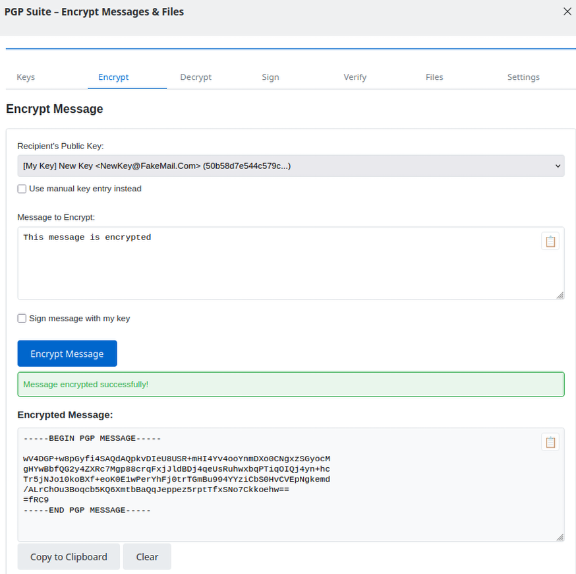Click the 'Message to Encrypt:' label
576x574 pixels.
(x=56, y=217)
